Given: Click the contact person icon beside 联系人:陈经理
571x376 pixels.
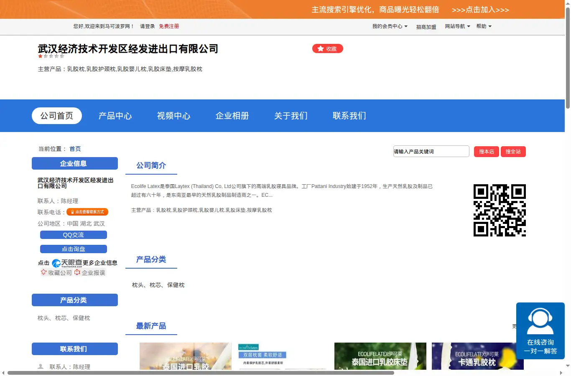Looking at the screenshot, I should 41,366.
